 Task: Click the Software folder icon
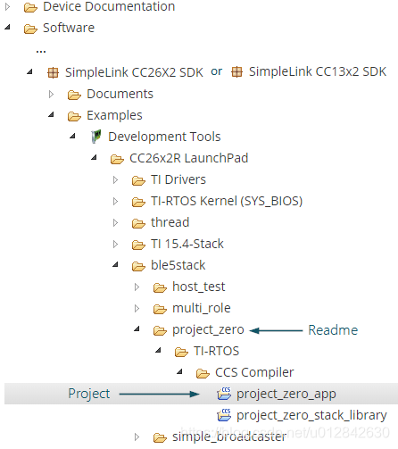pyautogui.click(x=30, y=29)
